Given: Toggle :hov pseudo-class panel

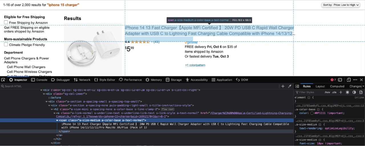Looking at the screenshot, I should pyautogui.click(x=327, y=92).
